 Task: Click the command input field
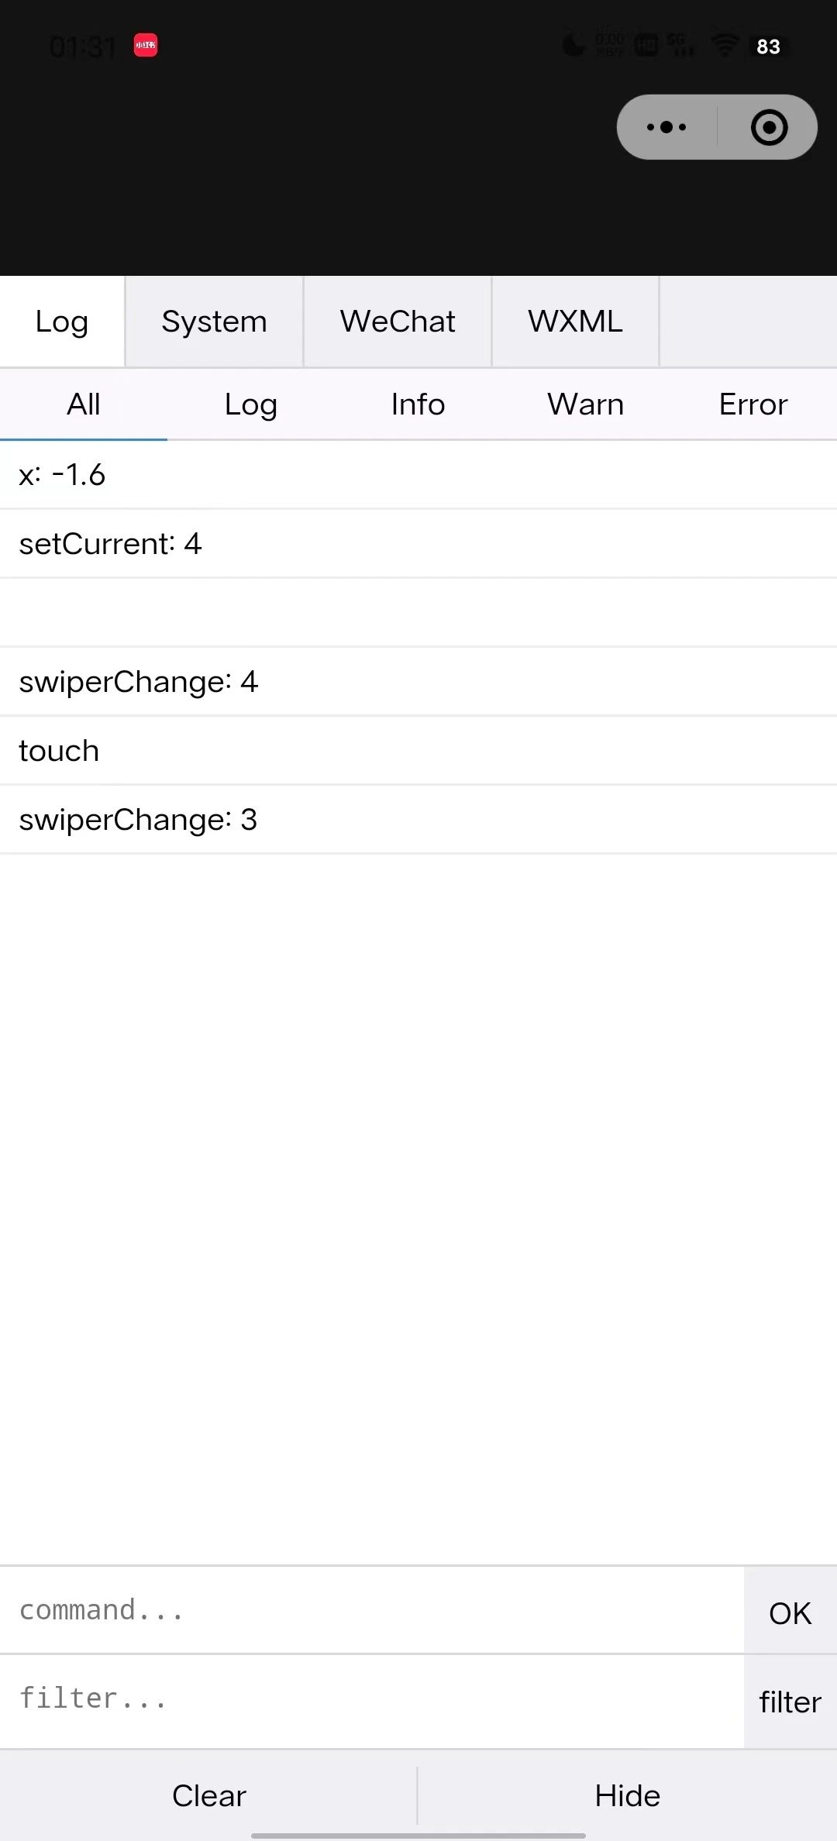coord(372,1609)
